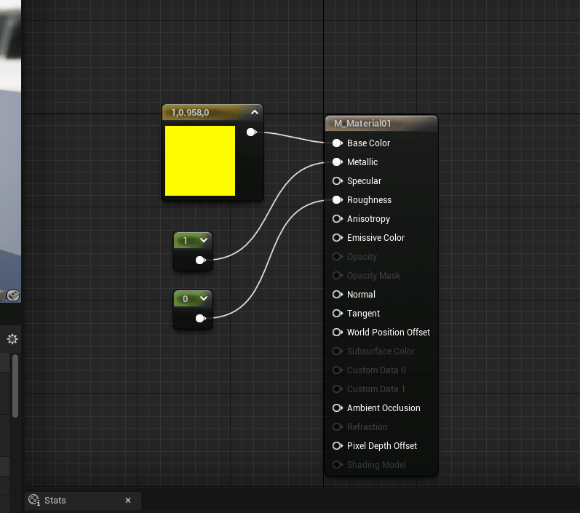Expand the constant node with value 1
The image size is (580, 513).
click(204, 240)
